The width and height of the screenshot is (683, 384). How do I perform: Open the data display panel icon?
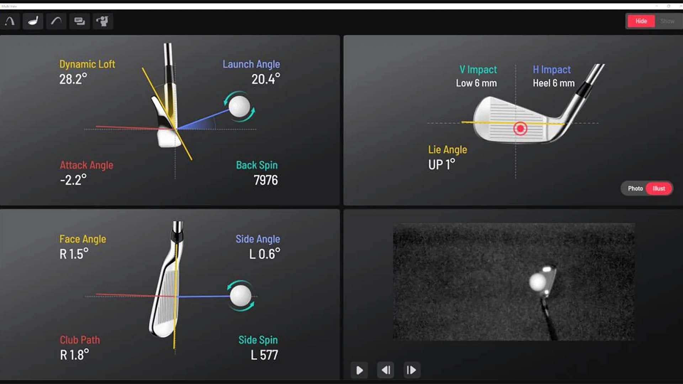click(79, 21)
